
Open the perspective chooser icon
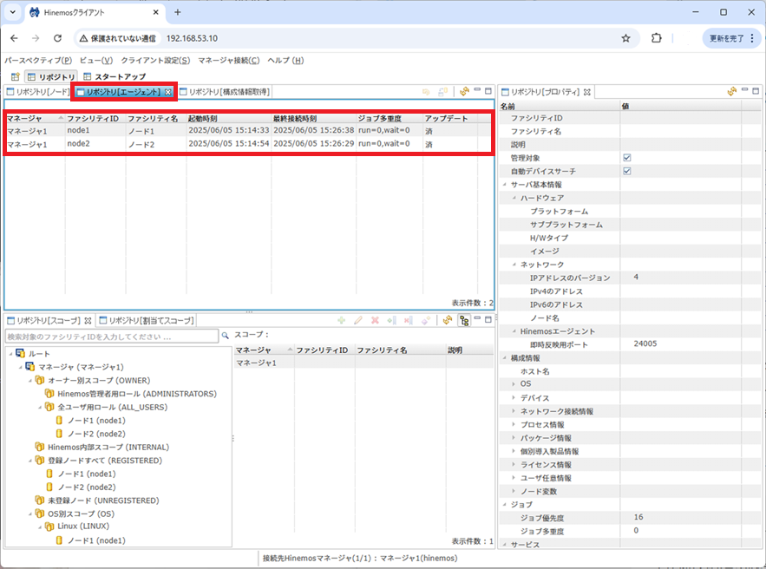(15, 76)
